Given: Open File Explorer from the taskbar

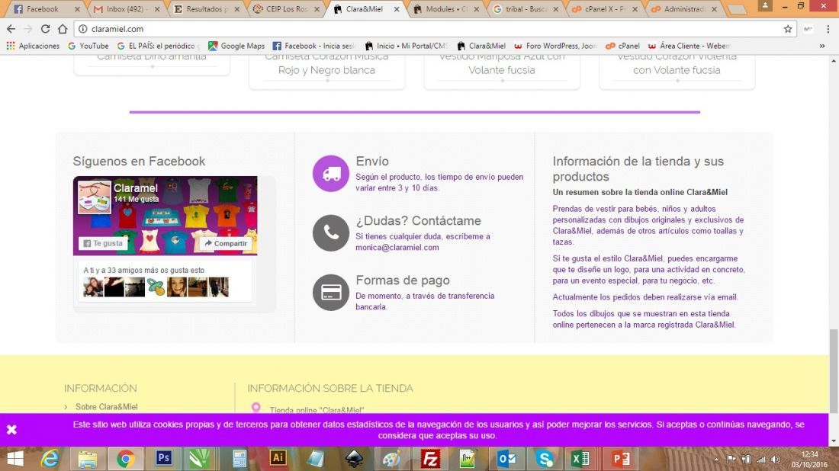Looking at the screenshot, I should click(88, 459).
